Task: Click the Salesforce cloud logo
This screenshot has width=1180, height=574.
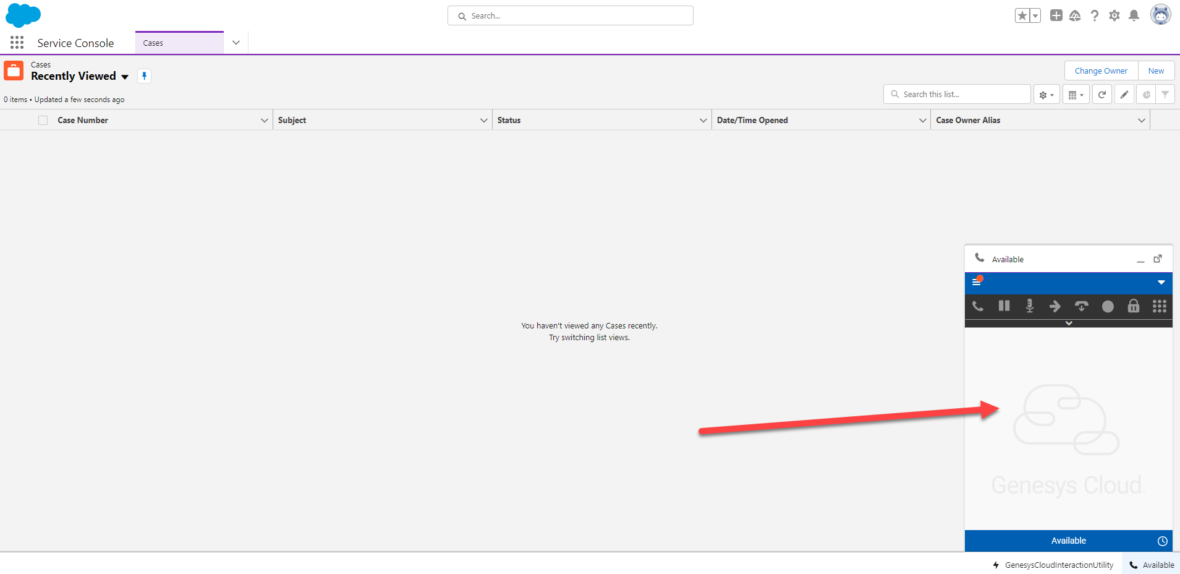Action: point(23,15)
